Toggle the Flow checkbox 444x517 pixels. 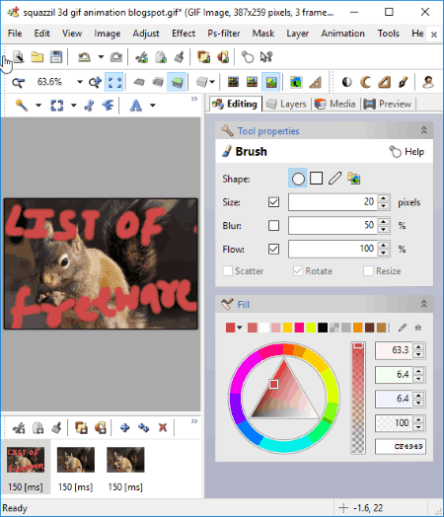[x=273, y=249]
